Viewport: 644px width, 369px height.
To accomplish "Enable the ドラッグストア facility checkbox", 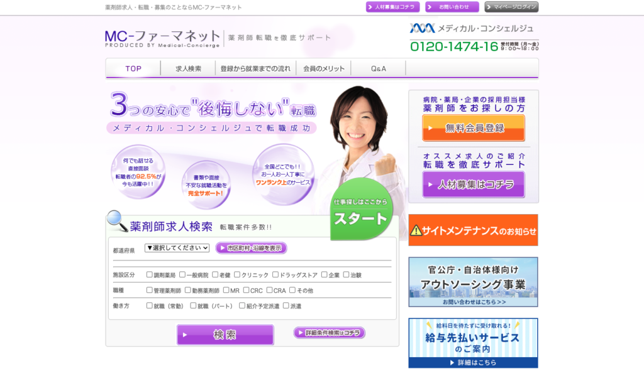I will click(x=275, y=275).
